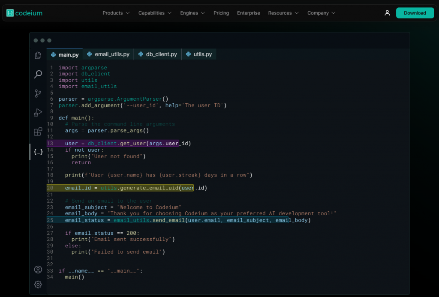Switch to the utils.py tab
Image resolution: width=439 pixels, height=297 pixels.
click(199, 54)
